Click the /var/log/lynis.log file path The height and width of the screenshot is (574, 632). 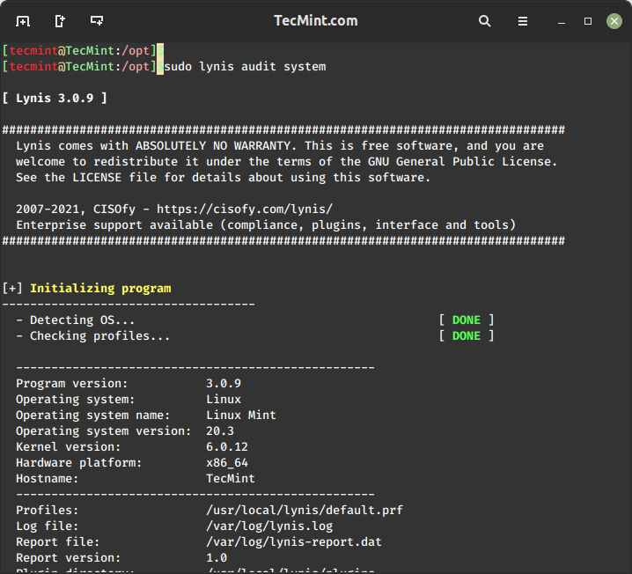[x=268, y=526]
